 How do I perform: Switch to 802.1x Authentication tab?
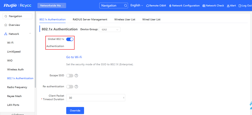point(53,20)
